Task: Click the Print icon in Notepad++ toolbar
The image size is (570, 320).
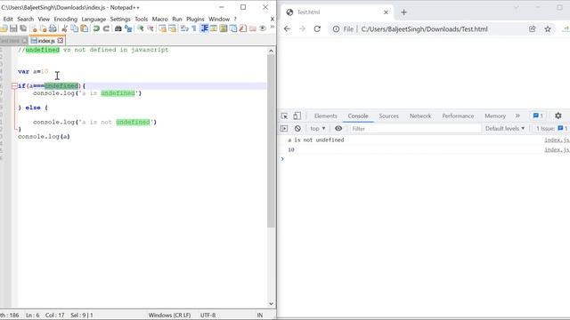Action: (53, 28)
